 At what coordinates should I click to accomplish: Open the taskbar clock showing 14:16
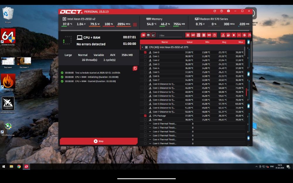pos(280,166)
